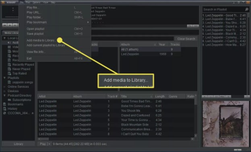Click the Never Played smart view icon
The height and width of the screenshot is (152, 251).
(x=9, y=69)
